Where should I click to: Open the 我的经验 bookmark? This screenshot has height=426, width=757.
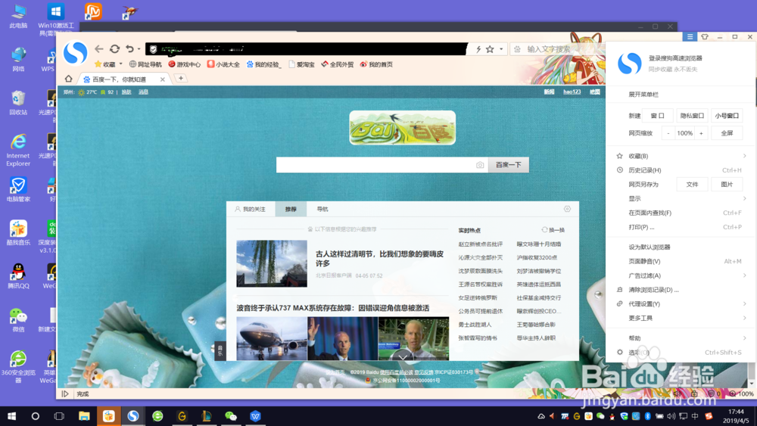(263, 64)
